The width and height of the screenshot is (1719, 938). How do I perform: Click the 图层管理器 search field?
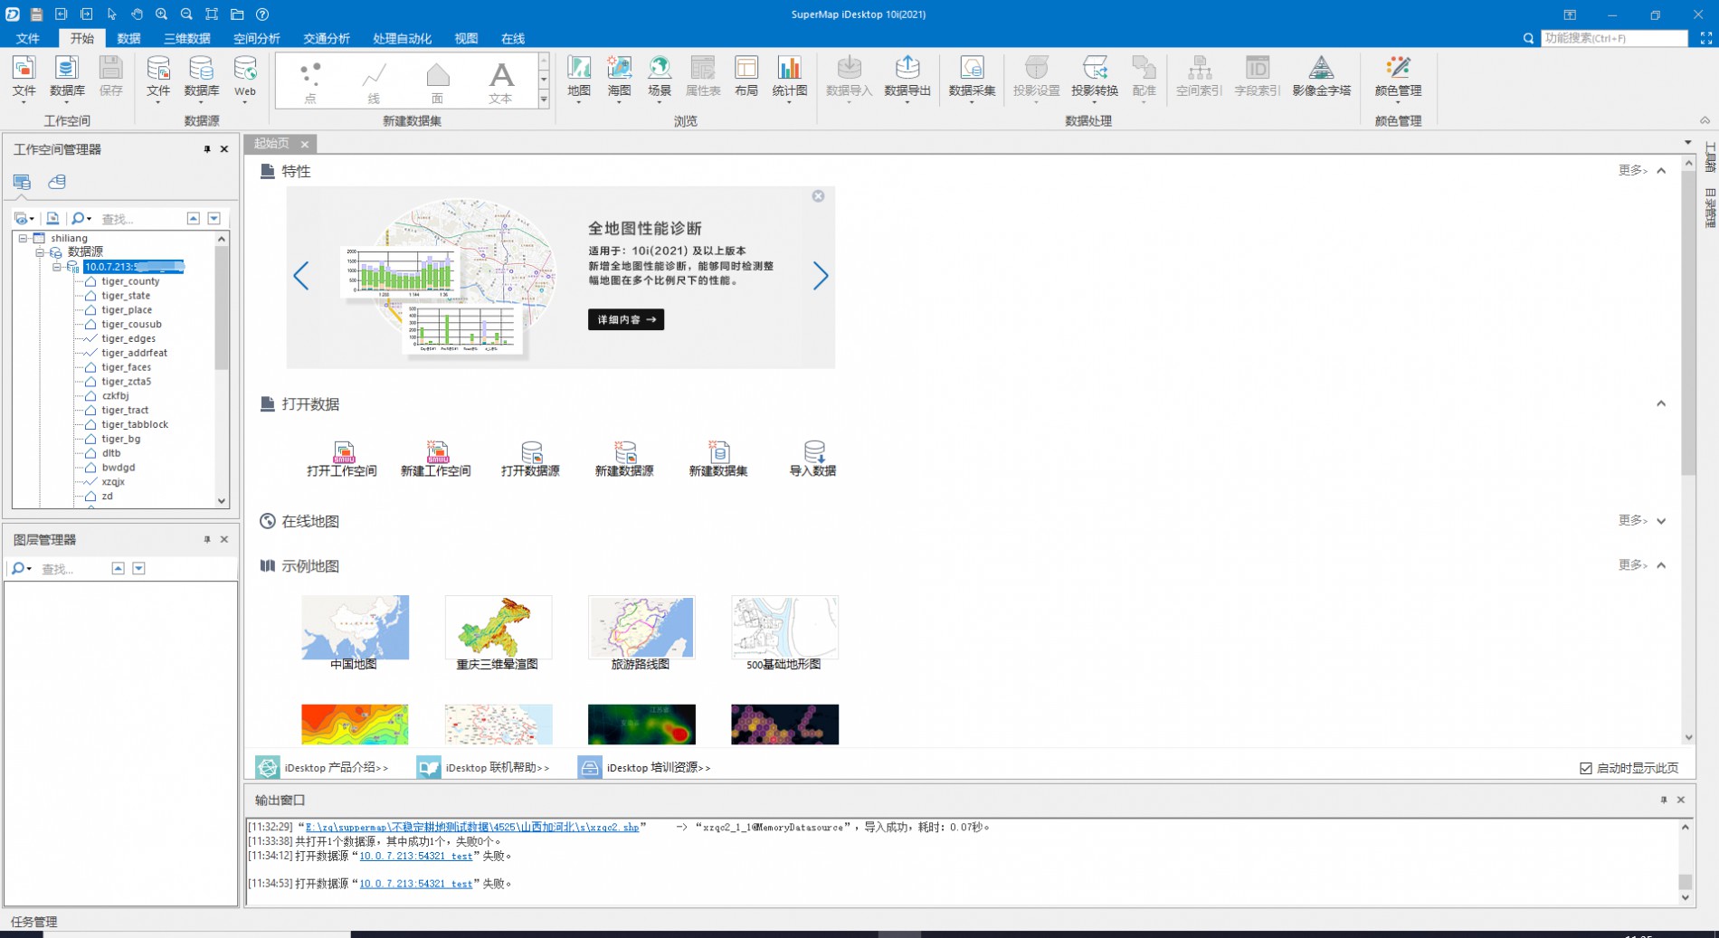coord(71,569)
